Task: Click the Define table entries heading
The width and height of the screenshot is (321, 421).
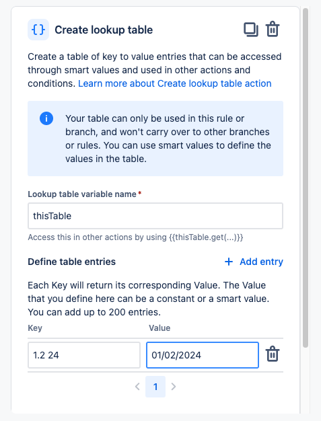Action: click(72, 262)
